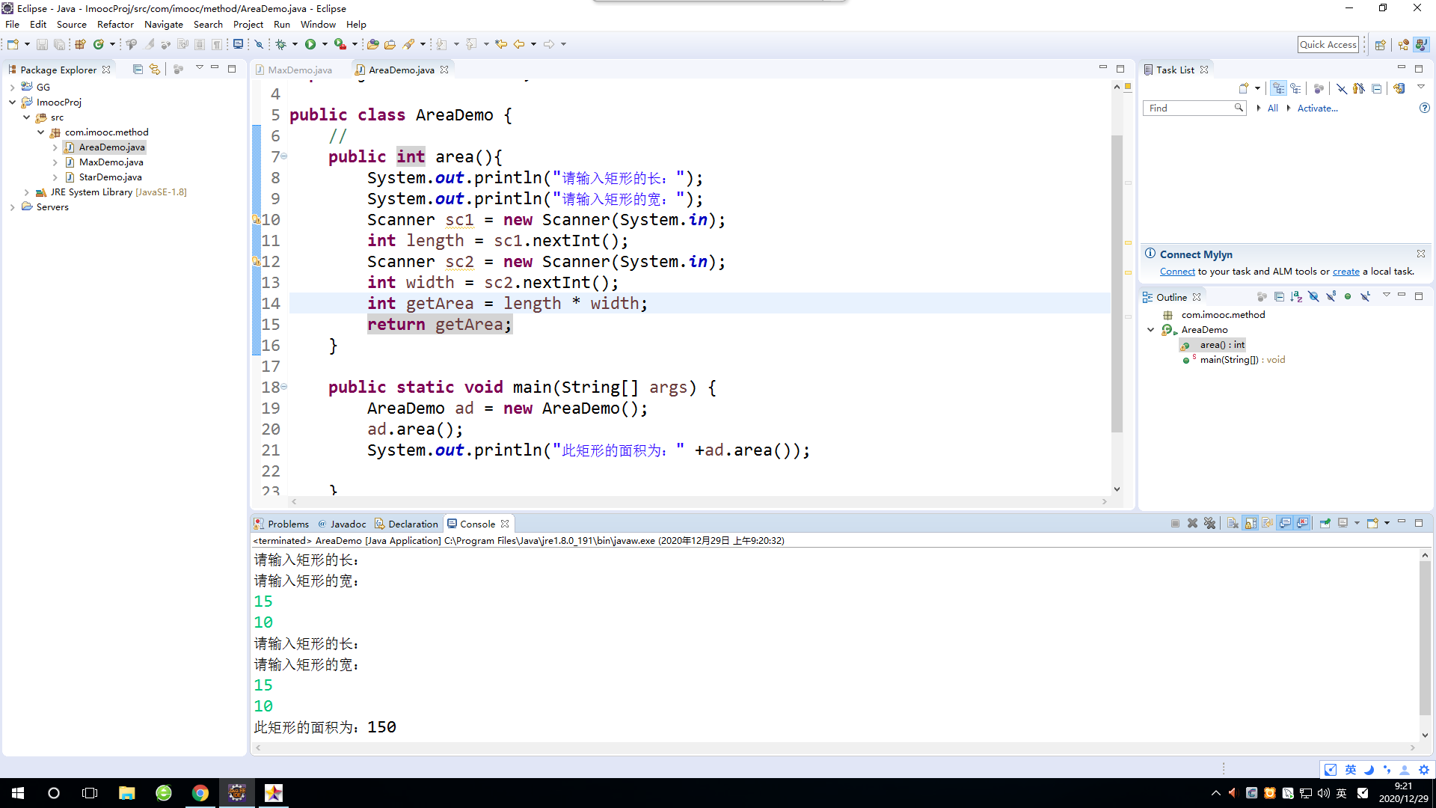
Task: Click Synchronize Changed icon in Task List
Action: [1399, 88]
